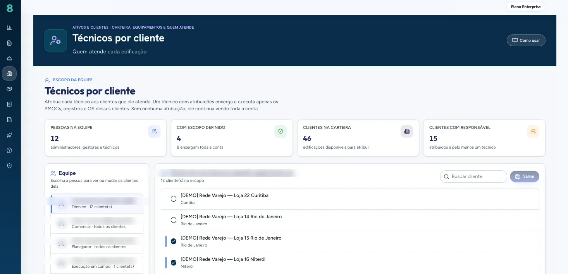This screenshot has width=568, height=274.
Task: Select the Planejador team member
Action: (97, 243)
